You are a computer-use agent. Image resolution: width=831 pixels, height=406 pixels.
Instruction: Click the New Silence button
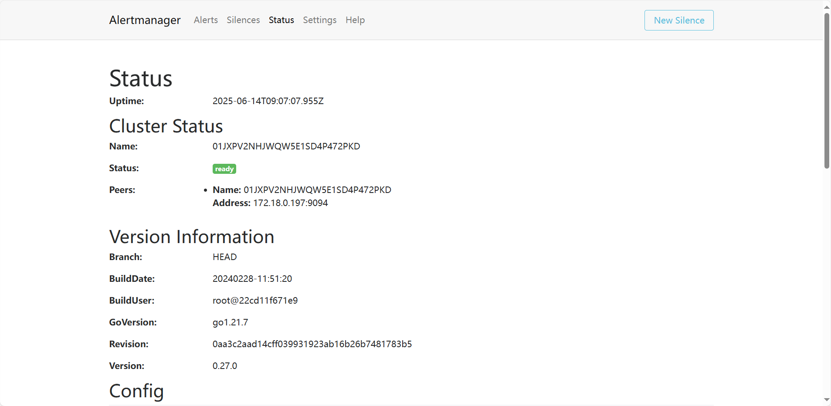point(678,20)
